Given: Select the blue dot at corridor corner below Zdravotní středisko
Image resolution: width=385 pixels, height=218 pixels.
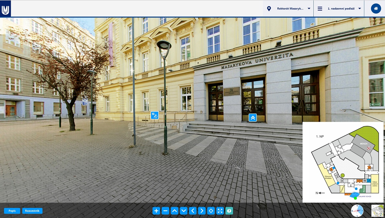Looking at the screenshot, I should [x=338, y=183].
